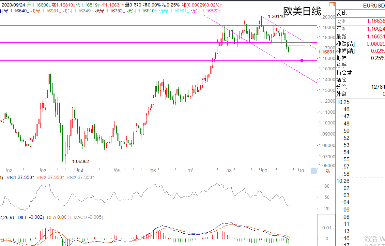Click the RSI1 27.353 indicator label
Screen dimensions: 385x246
pos(21,177)
